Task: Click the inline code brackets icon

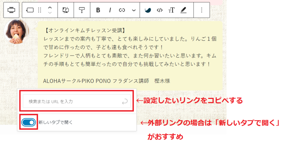Action: [159, 10]
